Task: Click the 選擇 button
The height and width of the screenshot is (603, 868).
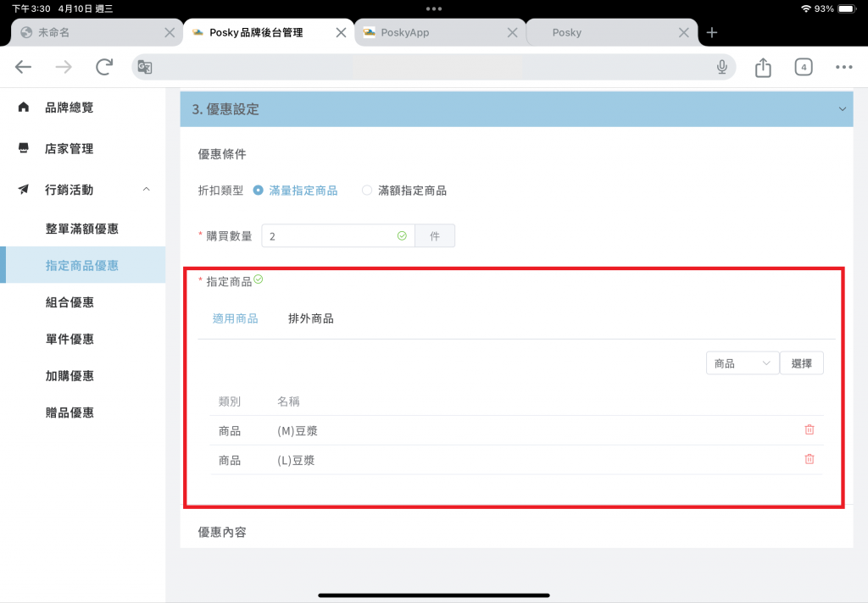Action: (802, 363)
